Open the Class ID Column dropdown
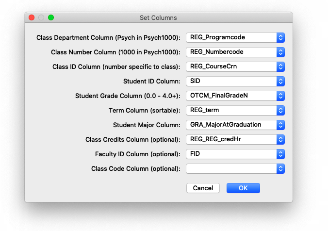Screen dimensions: 328x231 235,66
